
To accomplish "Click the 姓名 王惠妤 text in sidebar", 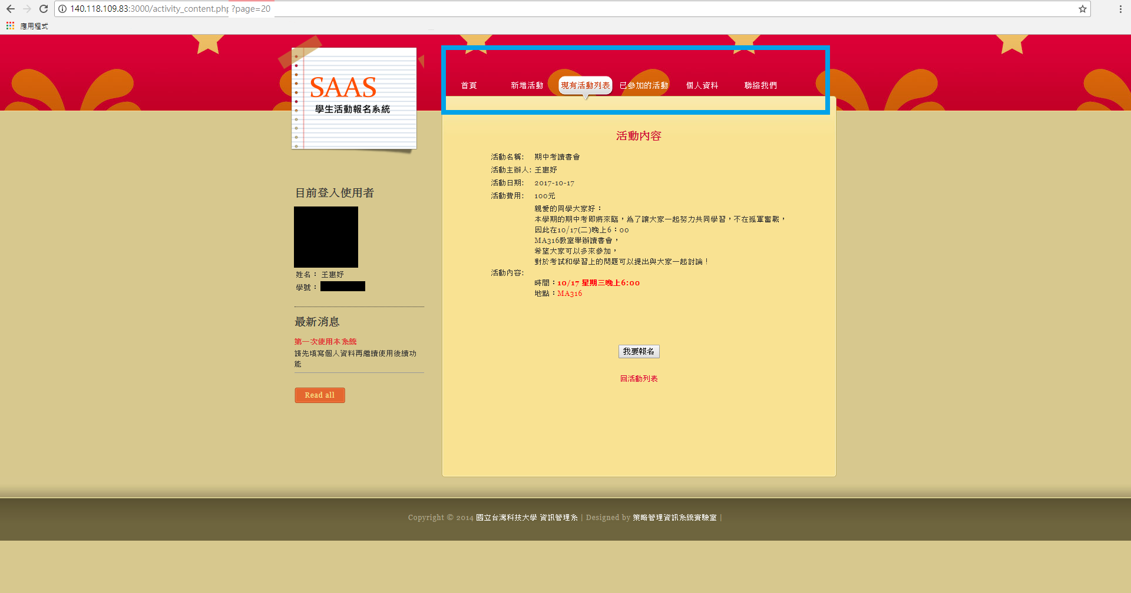I will tap(320, 275).
